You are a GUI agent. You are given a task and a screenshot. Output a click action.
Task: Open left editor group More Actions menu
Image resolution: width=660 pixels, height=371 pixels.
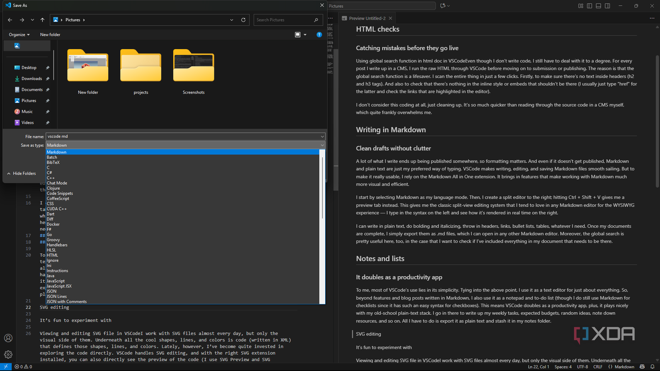tap(330, 18)
